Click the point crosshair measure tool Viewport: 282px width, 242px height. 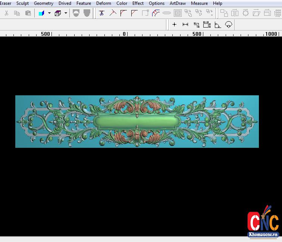[174, 25]
